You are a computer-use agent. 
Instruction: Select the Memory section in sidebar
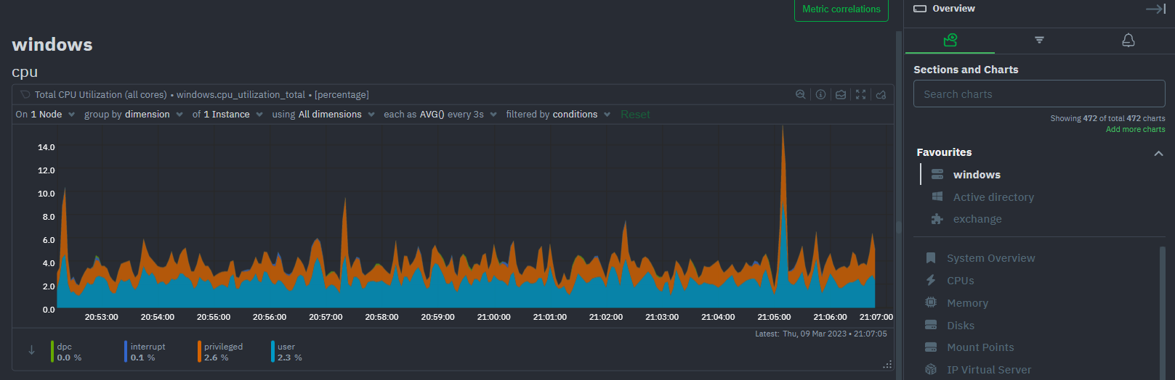967,303
